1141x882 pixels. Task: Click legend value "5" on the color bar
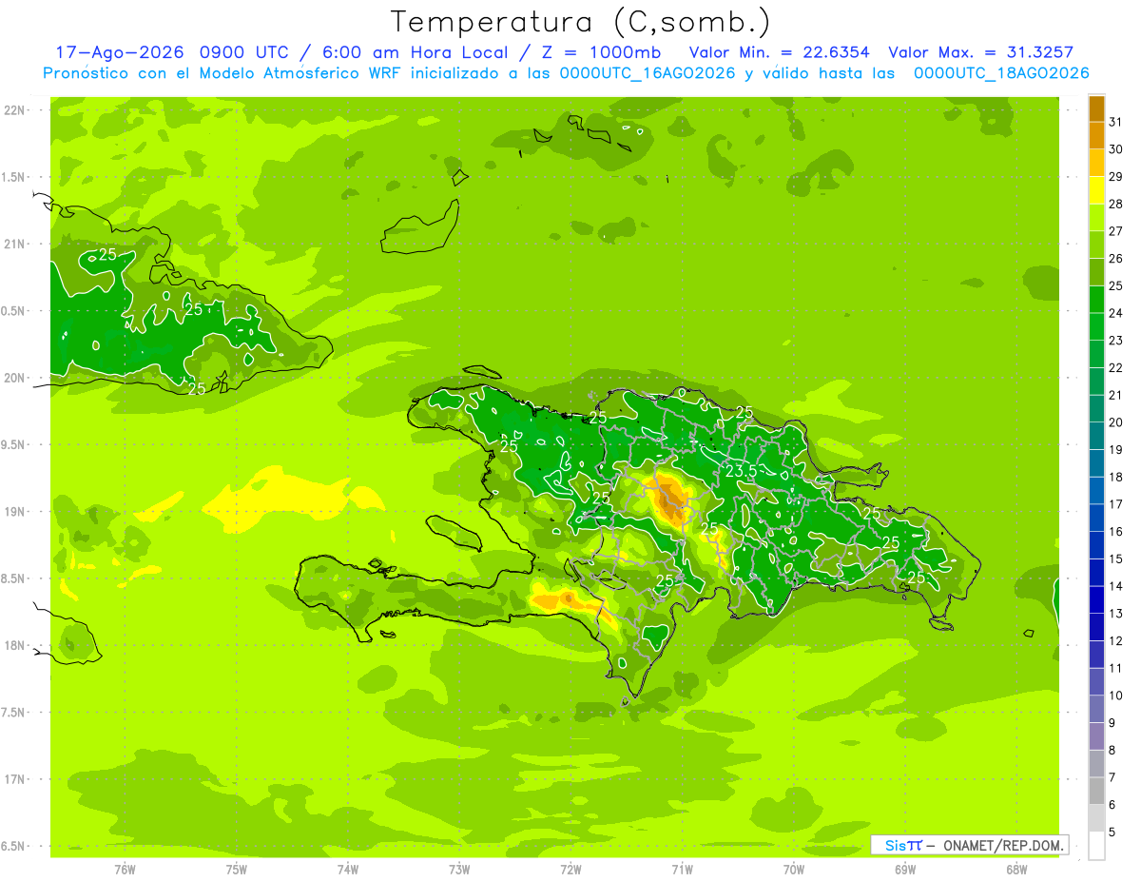pyautogui.click(x=1112, y=832)
